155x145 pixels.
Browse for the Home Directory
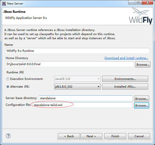(x=143, y=65)
